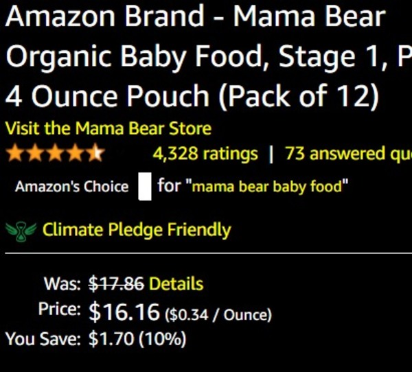This screenshot has width=412, height=372.
Task: Open the Climate Pledge Friendly text link
Action: [x=137, y=230]
